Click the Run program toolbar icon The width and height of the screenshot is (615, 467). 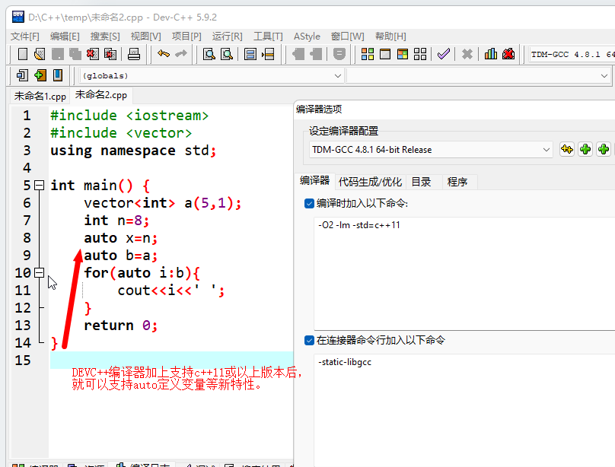point(385,54)
